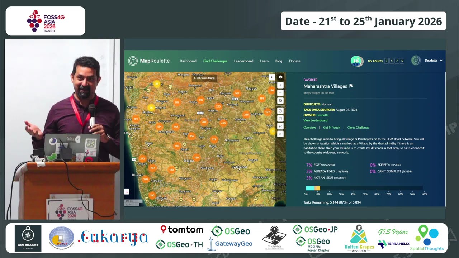459x258 pixels.
Task: Click the dark remaining segment of progress bar
Action: point(372,188)
